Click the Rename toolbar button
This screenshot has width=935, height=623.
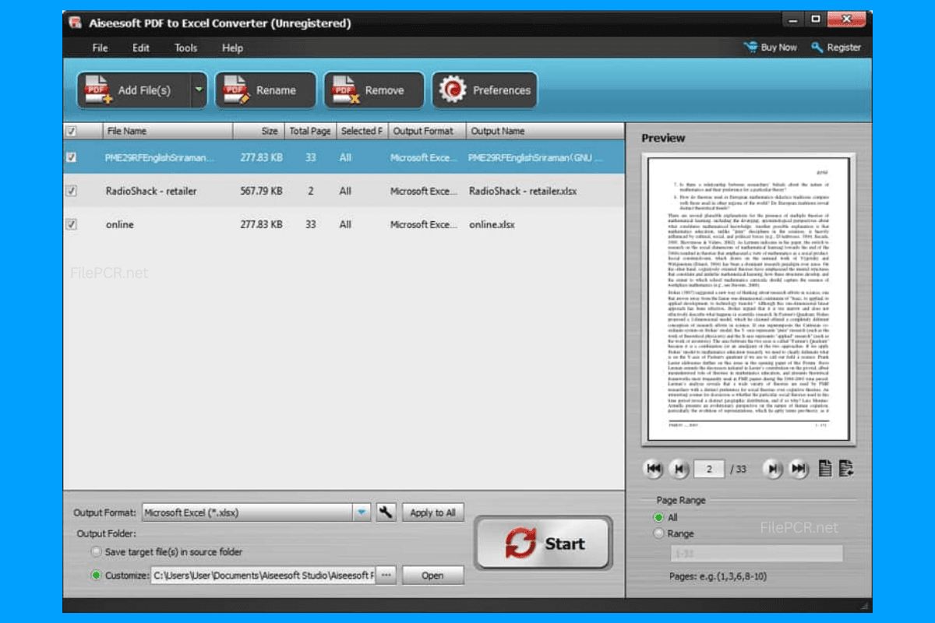[266, 90]
